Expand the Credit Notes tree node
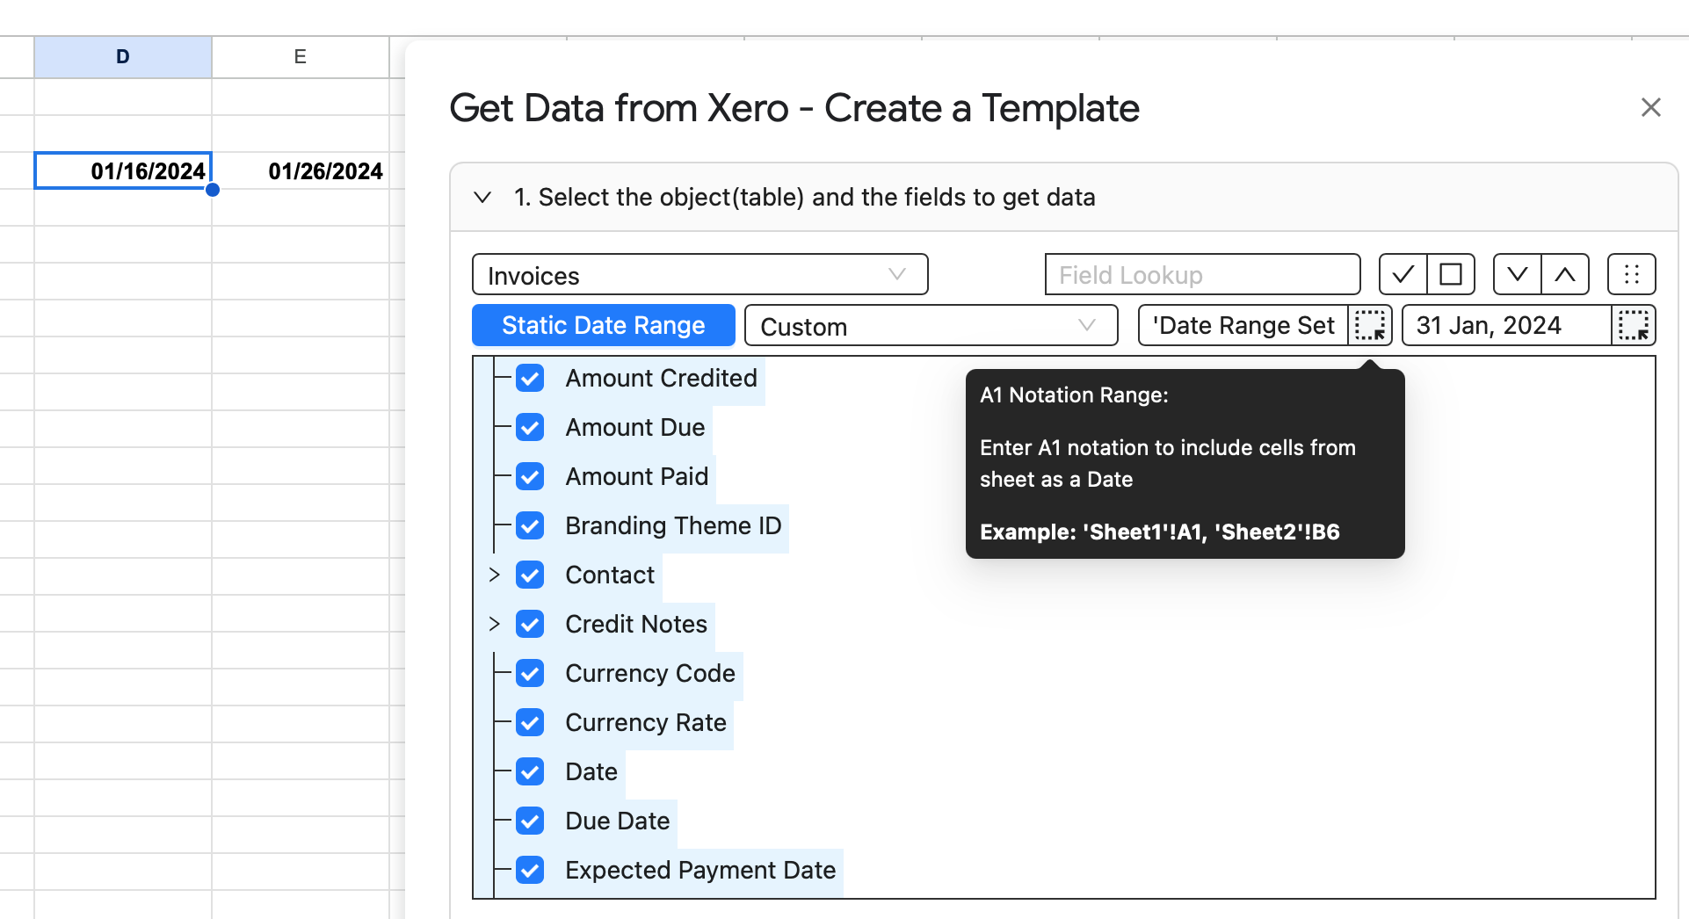The height and width of the screenshot is (919, 1689). point(494,624)
